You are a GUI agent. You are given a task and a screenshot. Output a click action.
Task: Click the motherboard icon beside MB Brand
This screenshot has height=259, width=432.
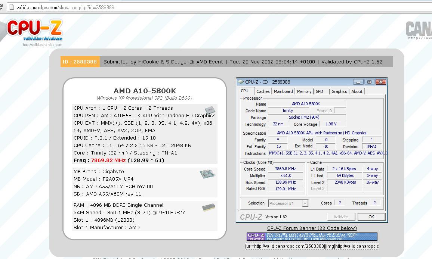pyautogui.click(x=206, y=174)
